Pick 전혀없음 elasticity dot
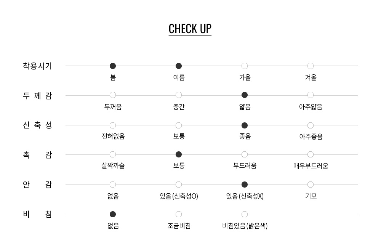Screen dimensions: 381x252 113,125
